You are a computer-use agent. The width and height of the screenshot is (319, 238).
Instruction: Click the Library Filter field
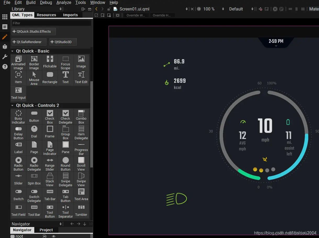(x=51, y=23)
